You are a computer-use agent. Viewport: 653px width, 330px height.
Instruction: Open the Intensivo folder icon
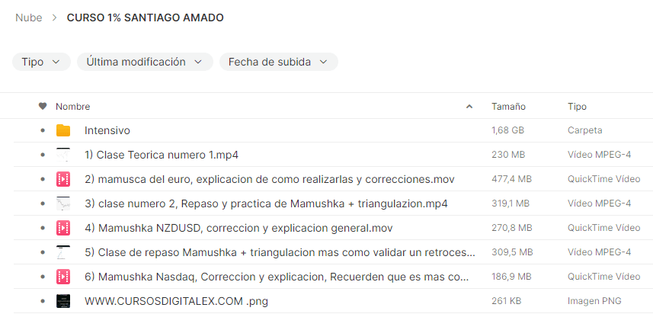63,130
